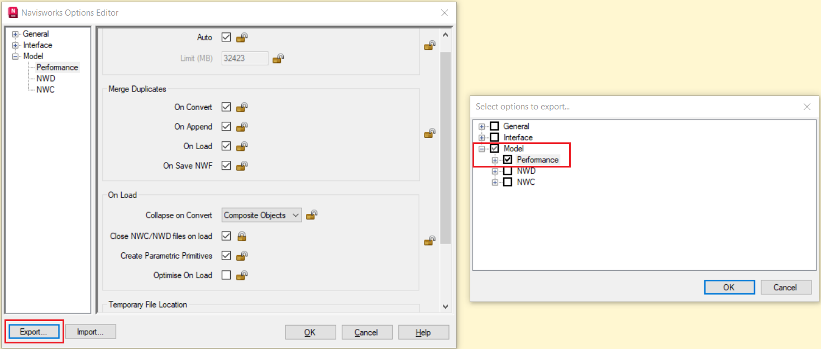Click the lock icon next to Auto
The width and height of the screenshot is (821, 349).
(x=242, y=37)
